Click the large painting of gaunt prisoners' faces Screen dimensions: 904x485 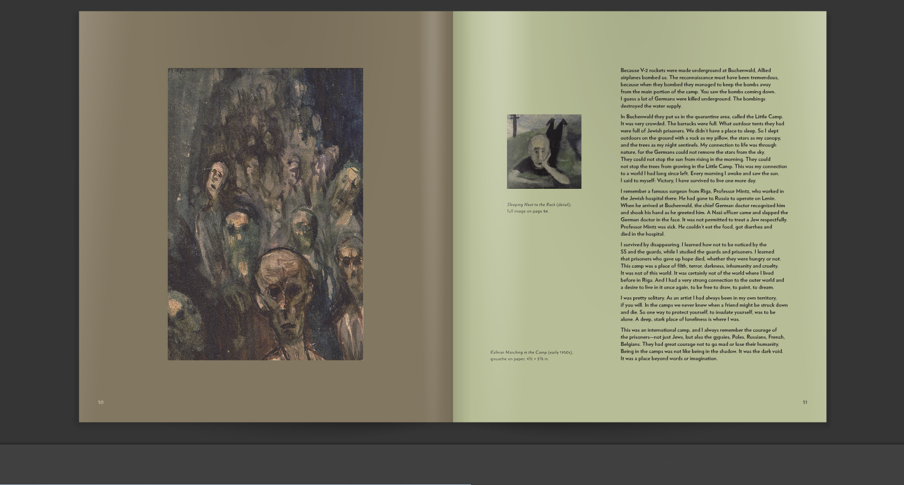tap(265, 214)
